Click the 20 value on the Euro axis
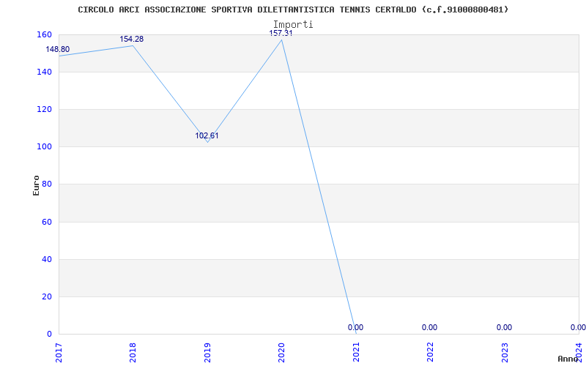The width and height of the screenshot is (586, 366). tap(46, 297)
